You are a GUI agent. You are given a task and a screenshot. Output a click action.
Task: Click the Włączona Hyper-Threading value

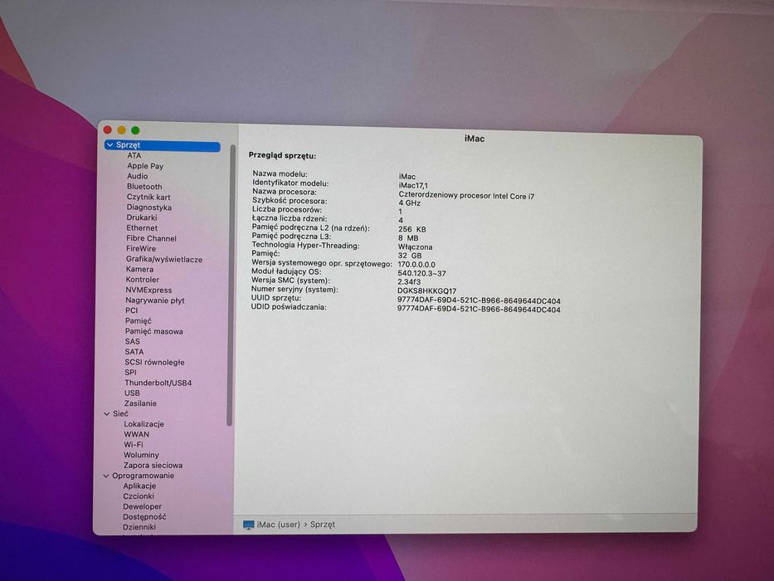[416, 247]
